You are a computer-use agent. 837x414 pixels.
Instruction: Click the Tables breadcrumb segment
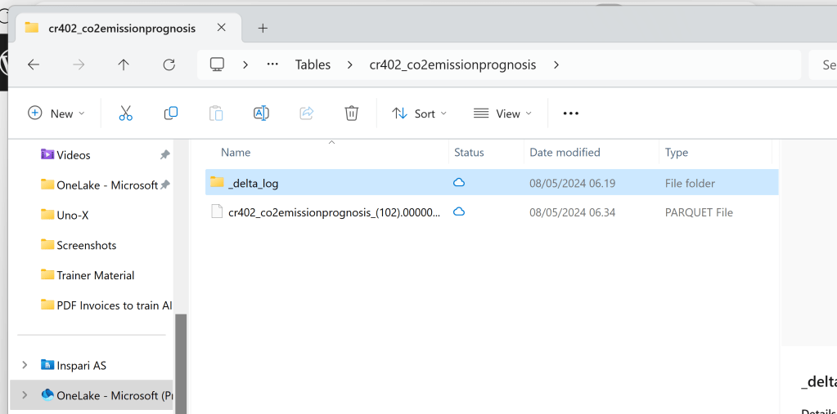(x=313, y=65)
